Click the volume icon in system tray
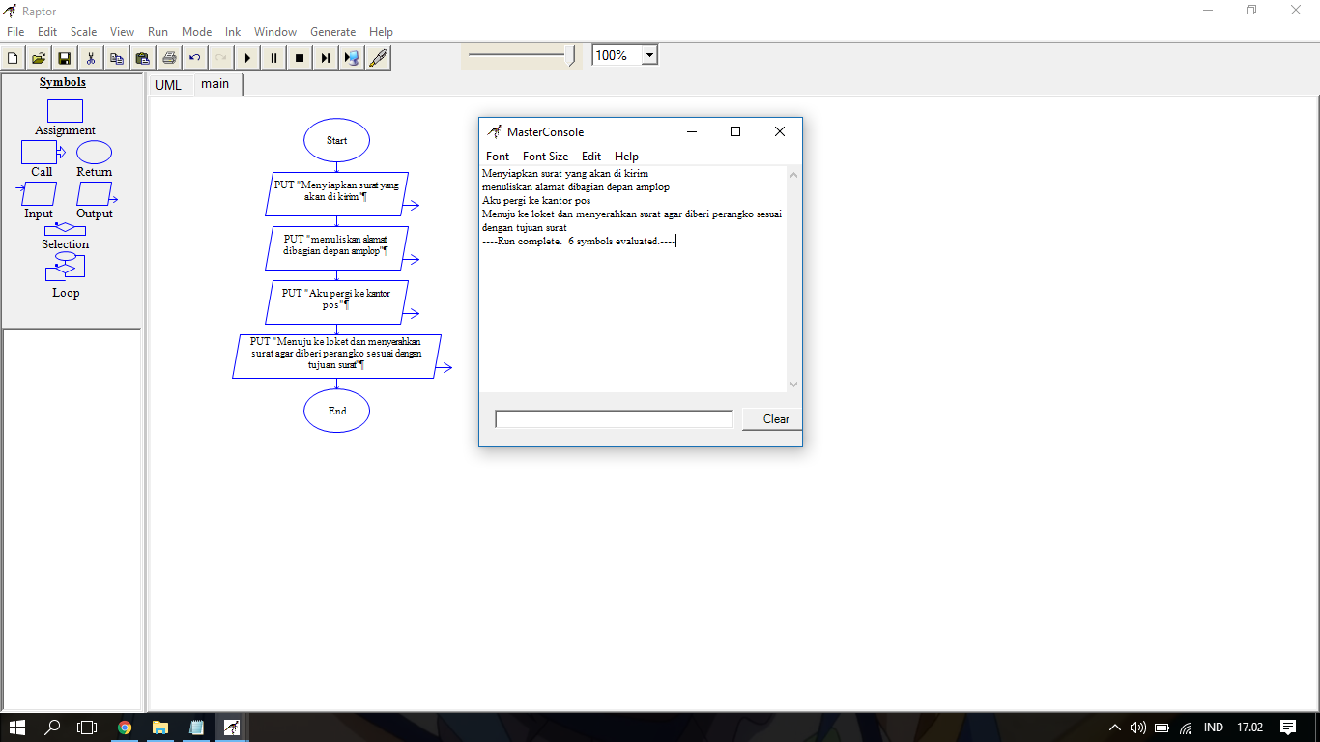Image resolution: width=1320 pixels, height=742 pixels. click(1137, 728)
